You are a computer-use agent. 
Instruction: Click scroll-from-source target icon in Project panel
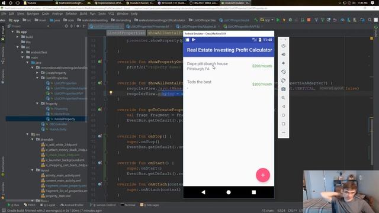[x=66, y=26]
